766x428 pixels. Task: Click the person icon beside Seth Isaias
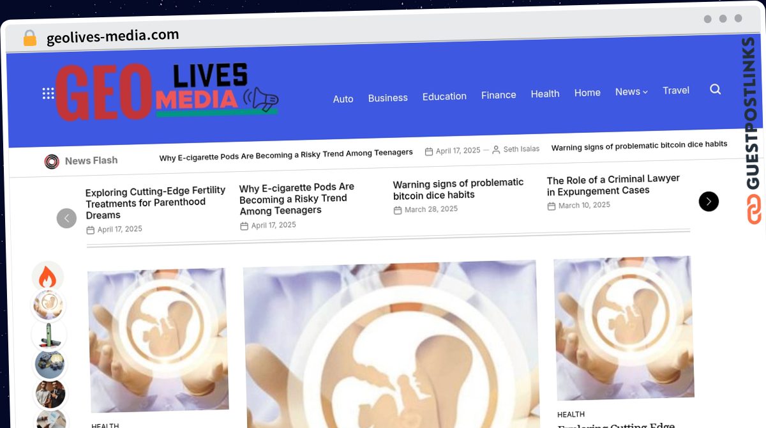click(x=496, y=149)
